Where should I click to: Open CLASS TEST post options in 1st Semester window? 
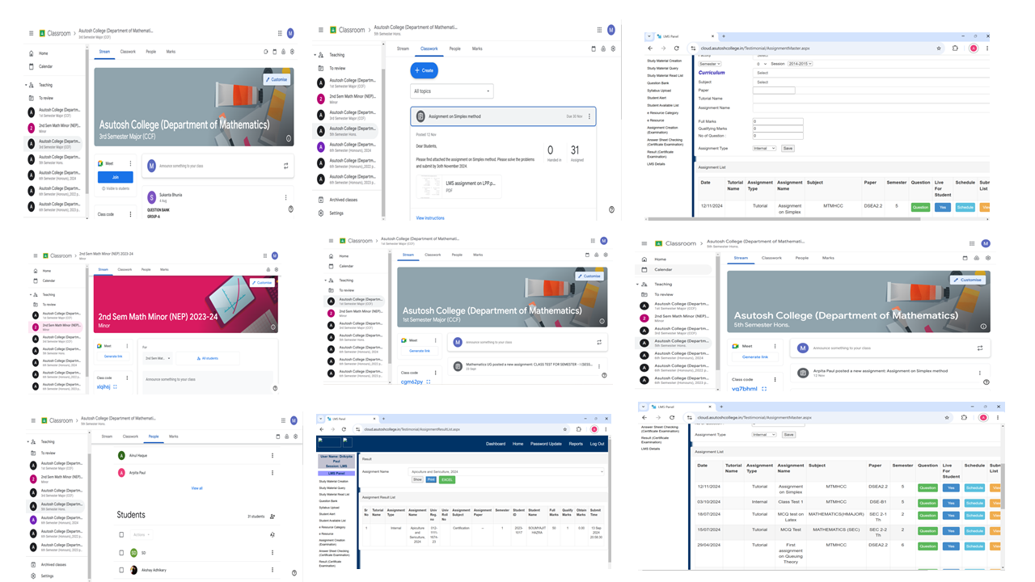pos(599,366)
